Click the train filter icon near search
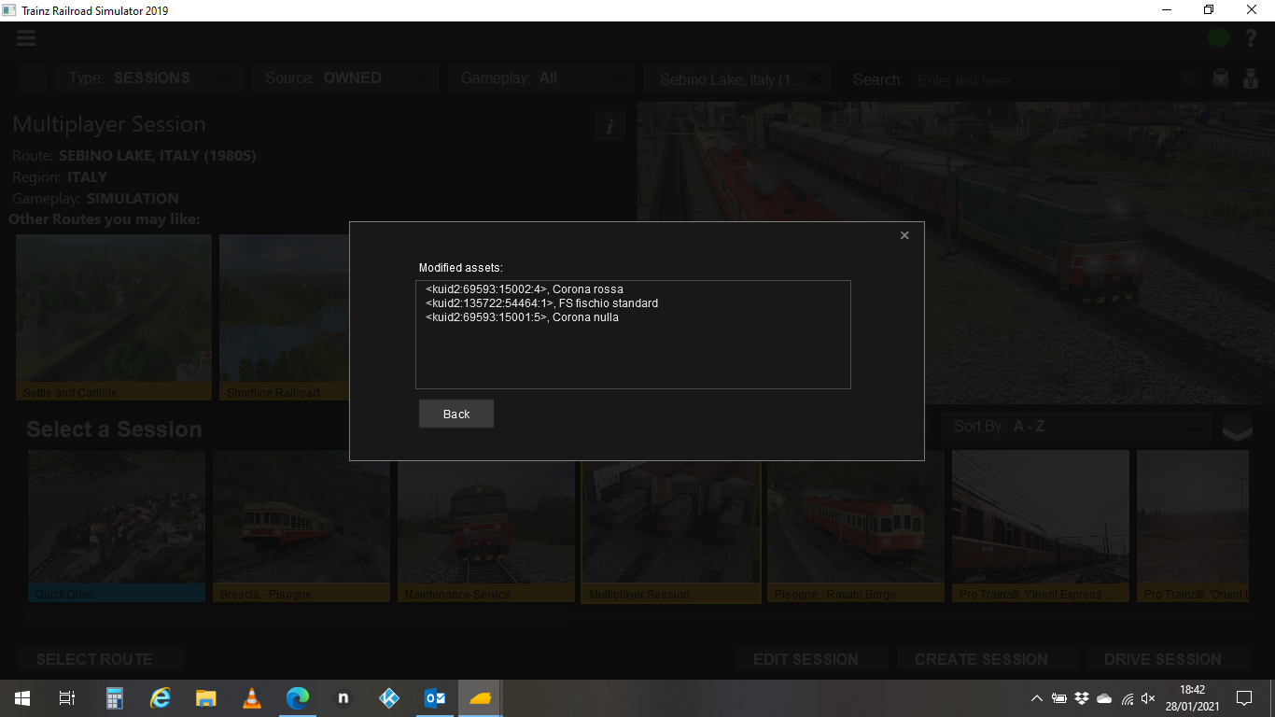Viewport: 1275px width, 717px height. [x=1220, y=79]
